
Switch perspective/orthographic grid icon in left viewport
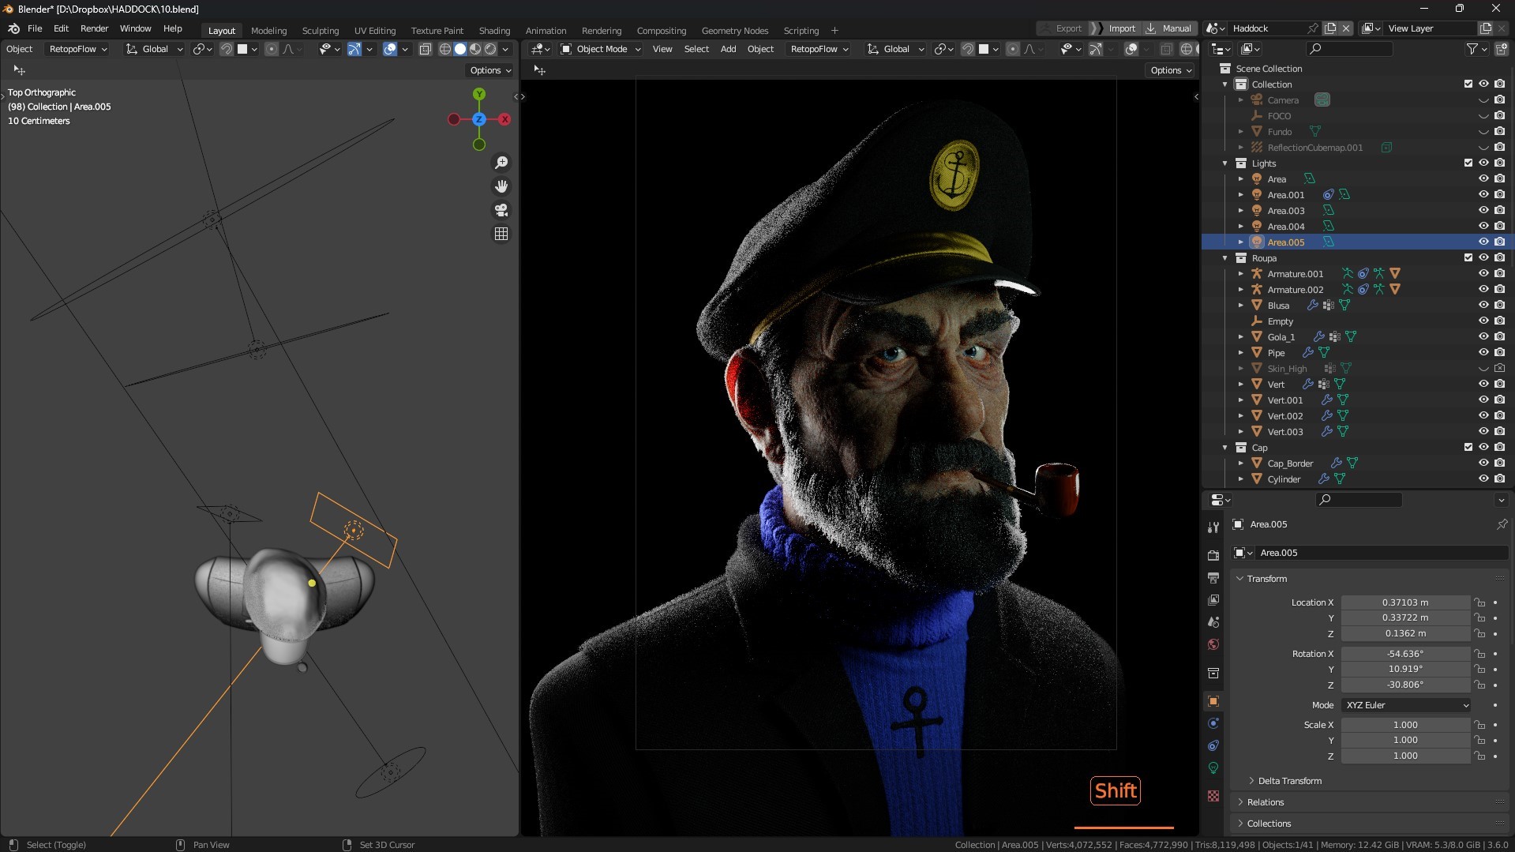(501, 234)
